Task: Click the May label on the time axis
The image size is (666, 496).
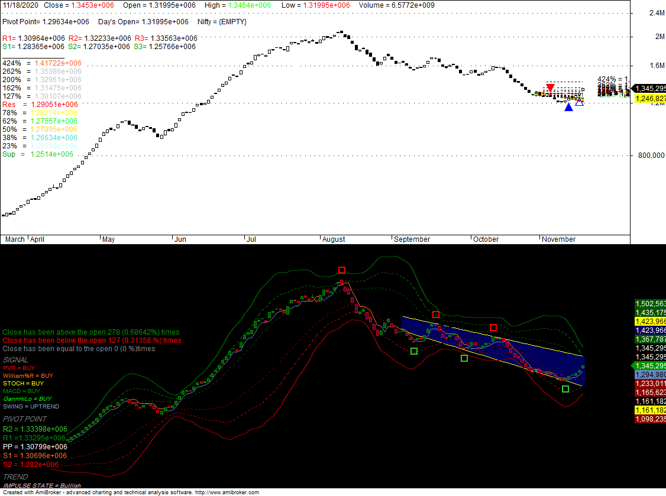Action: pyautogui.click(x=108, y=239)
